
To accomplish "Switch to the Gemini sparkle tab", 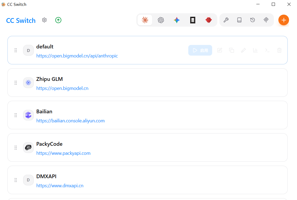I will (177, 20).
